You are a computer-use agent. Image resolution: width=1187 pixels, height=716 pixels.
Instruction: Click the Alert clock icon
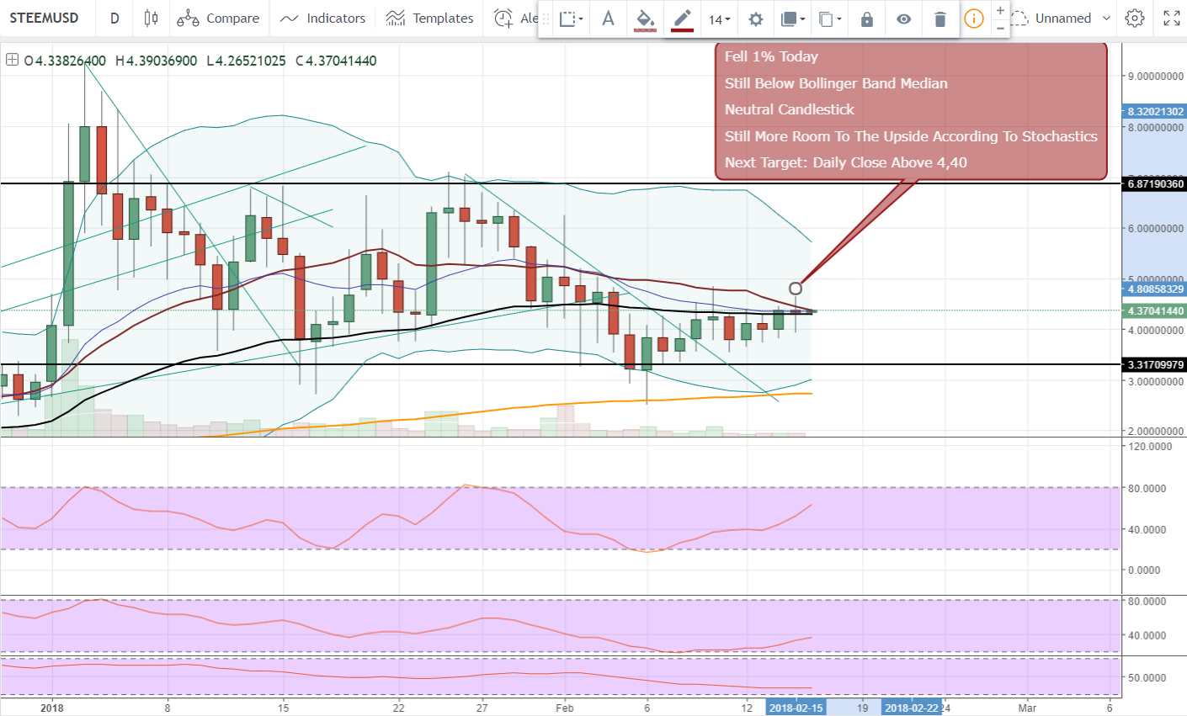click(503, 19)
